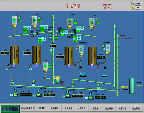The height and width of the screenshot is (113, 144).
Task: Click 启动 on the 3#罗茨风机 blower
Action: point(67,96)
